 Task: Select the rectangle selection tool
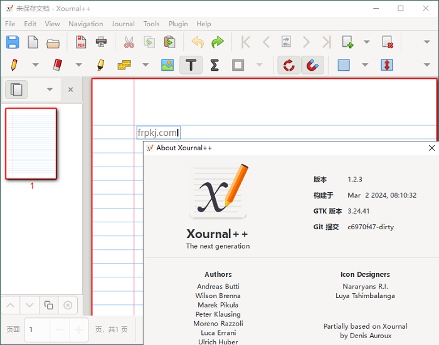(x=238, y=65)
